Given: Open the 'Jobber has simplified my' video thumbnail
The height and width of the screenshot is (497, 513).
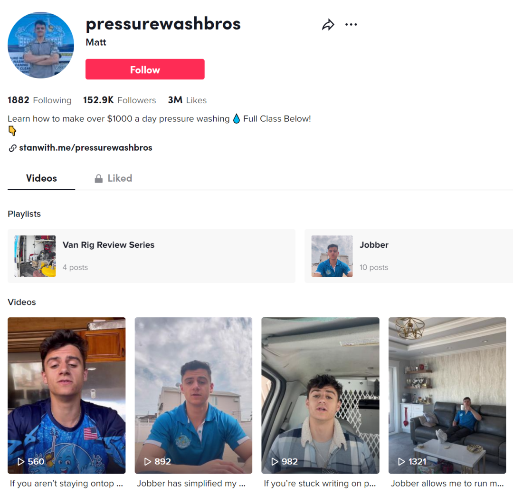Looking at the screenshot, I should [x=193, y=395].
